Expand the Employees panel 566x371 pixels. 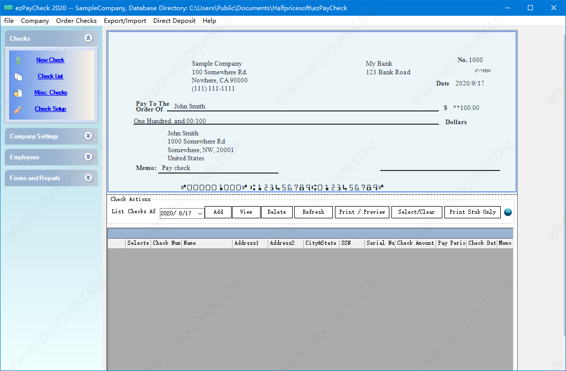coord(89,157)
